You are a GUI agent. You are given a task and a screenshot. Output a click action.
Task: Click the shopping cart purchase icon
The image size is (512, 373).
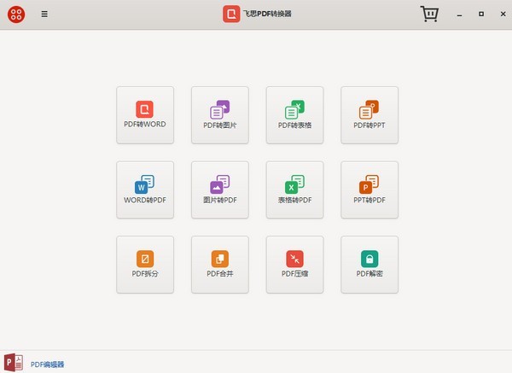pyautogui.click(x=430, y=15)
